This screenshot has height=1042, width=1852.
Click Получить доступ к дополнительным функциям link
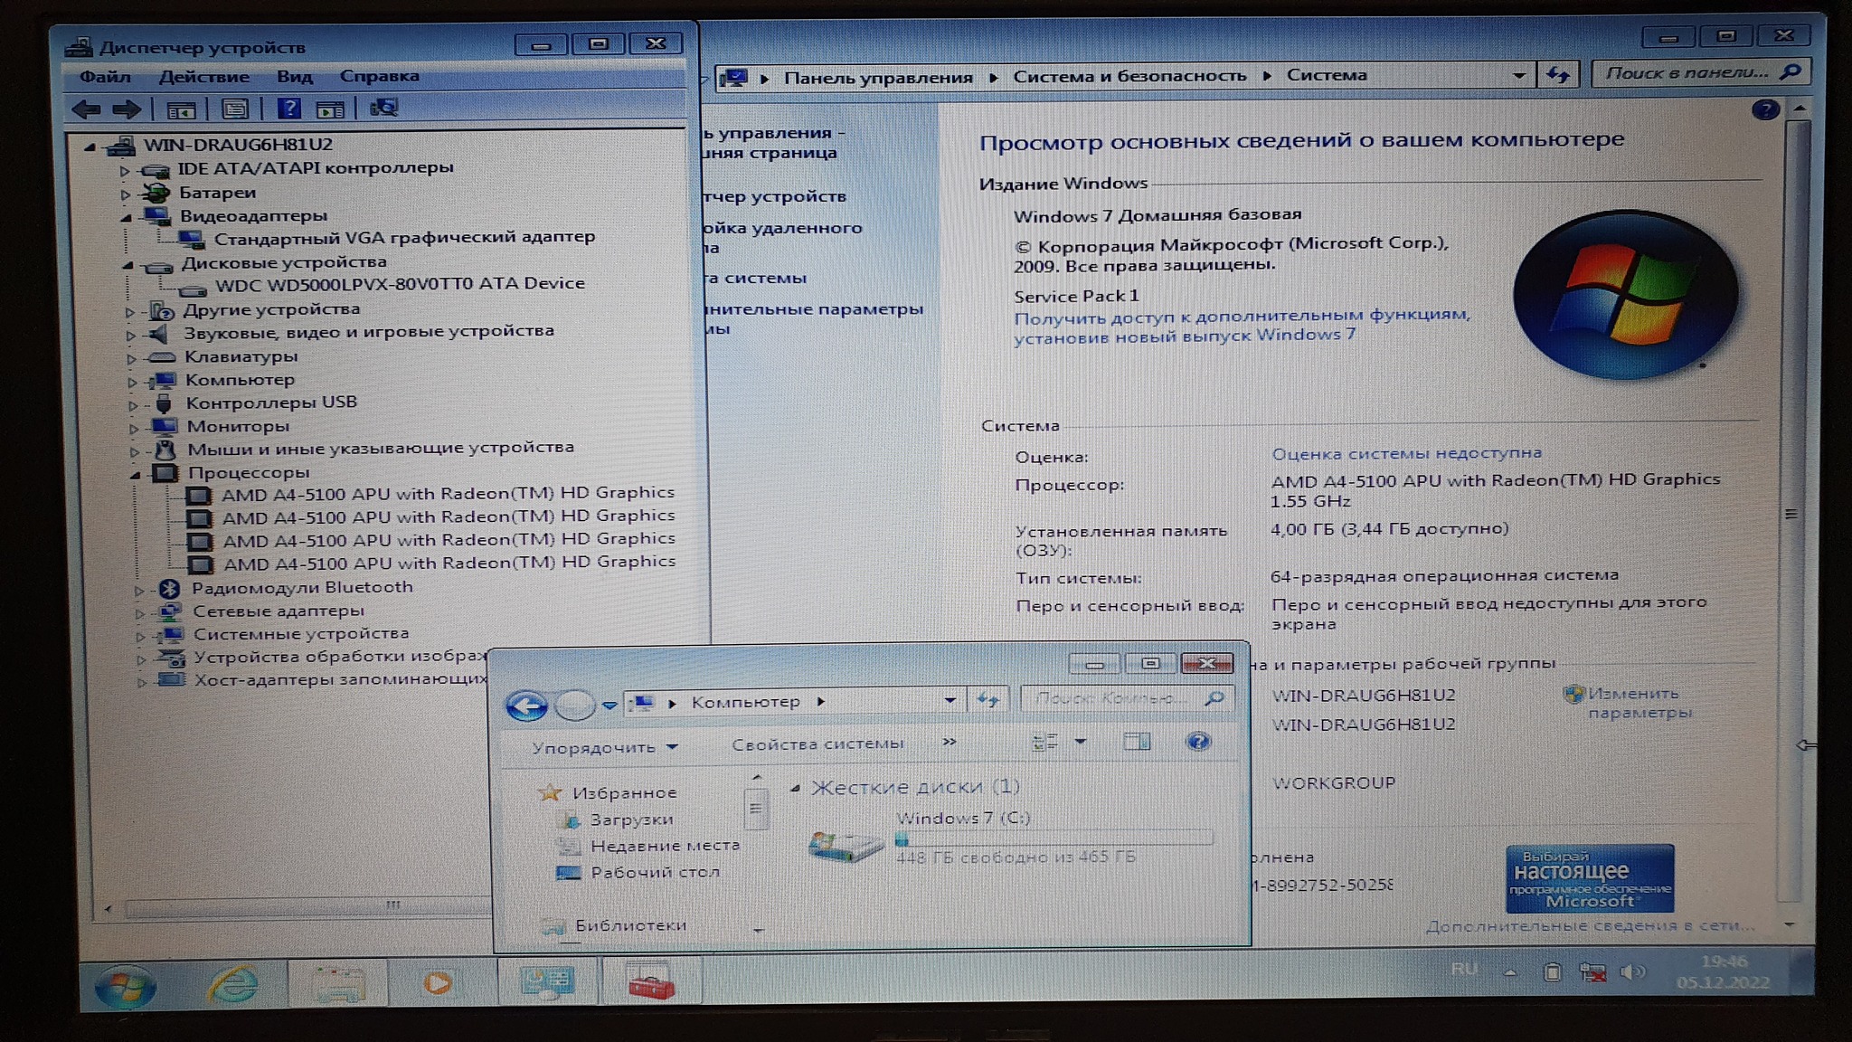1242,326
